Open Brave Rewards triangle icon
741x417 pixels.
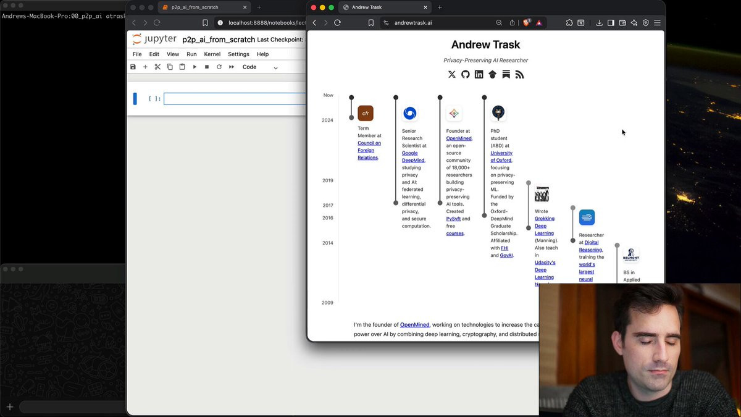[x=538, y=23]
